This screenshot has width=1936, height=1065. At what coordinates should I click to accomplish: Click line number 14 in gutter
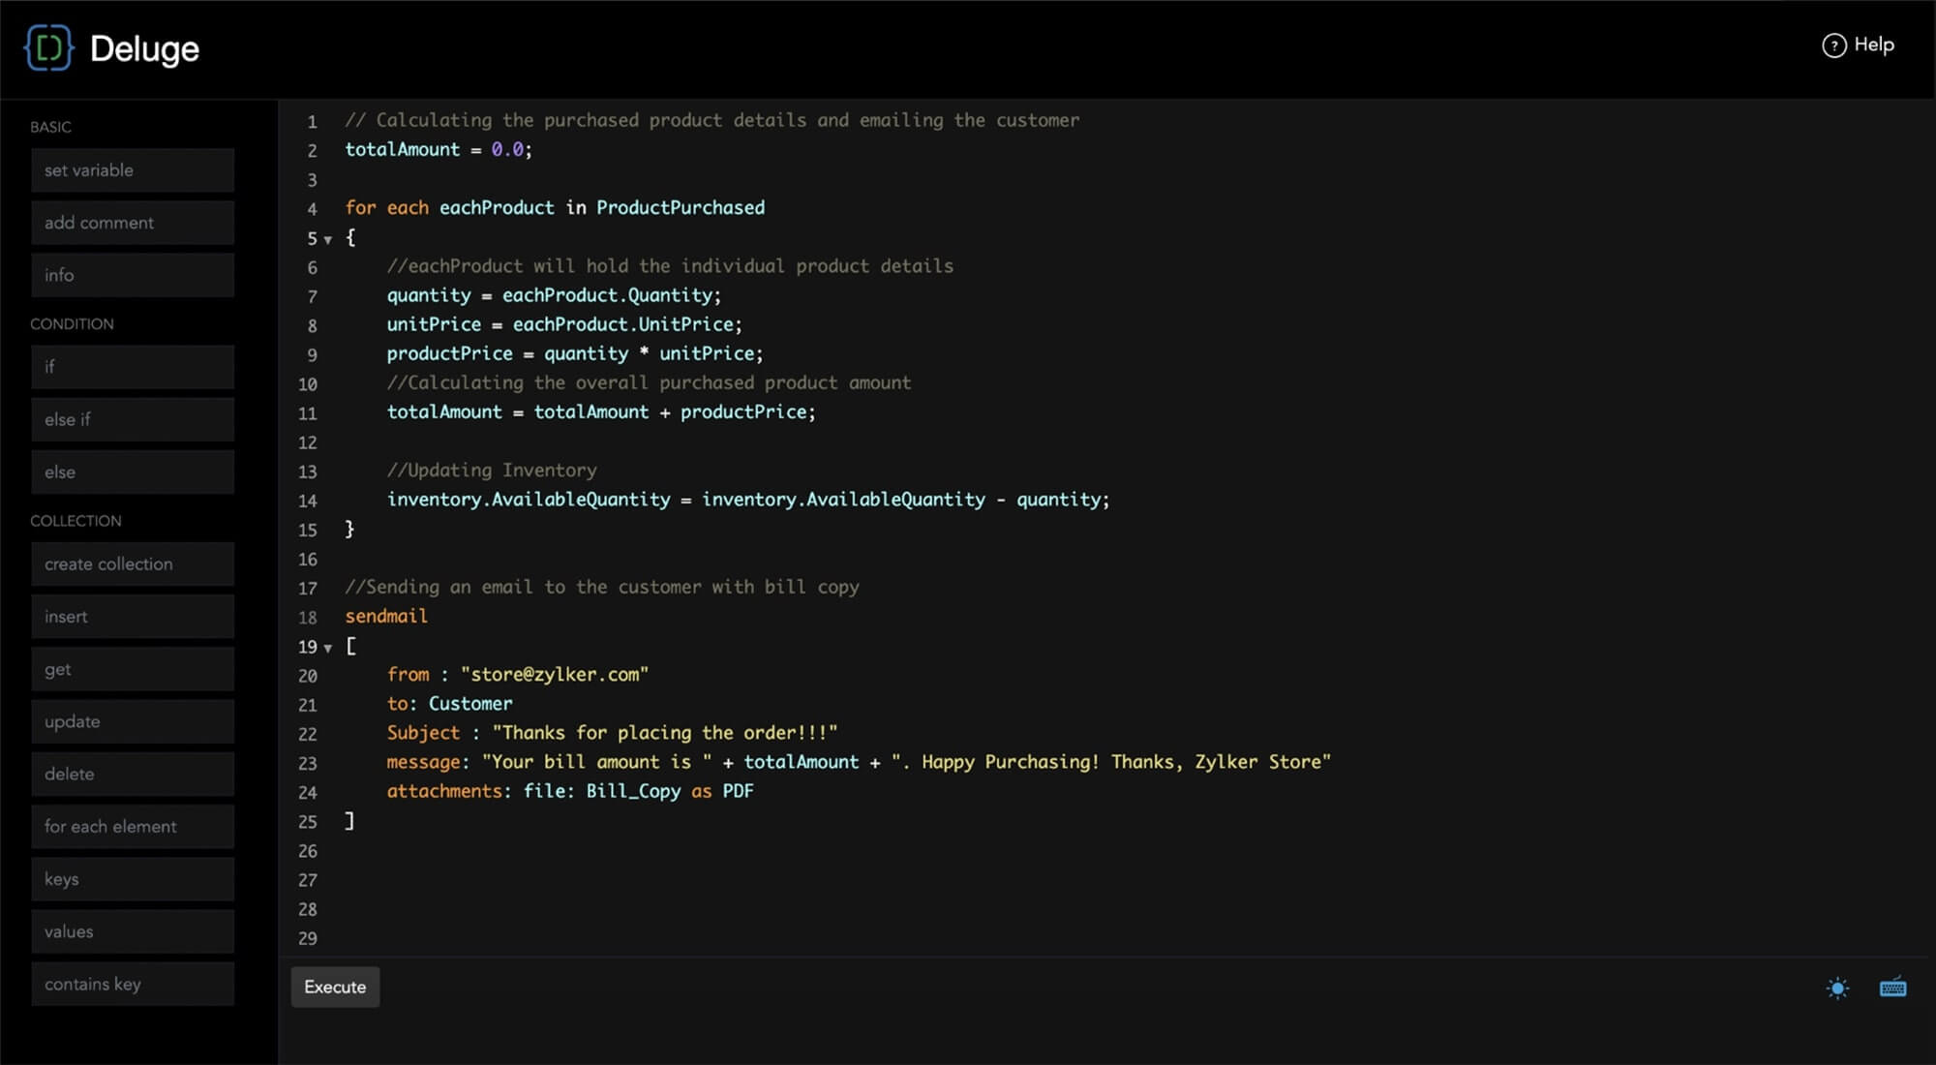[307, 501]
